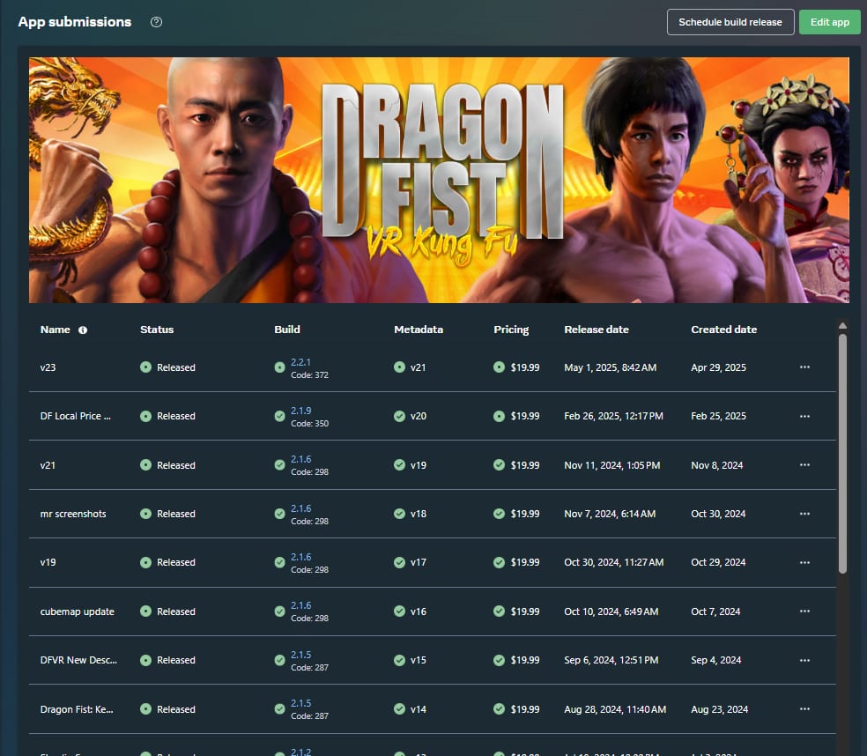Click the App submissions heading
The image size is (867, 756).
pos(75,22)
